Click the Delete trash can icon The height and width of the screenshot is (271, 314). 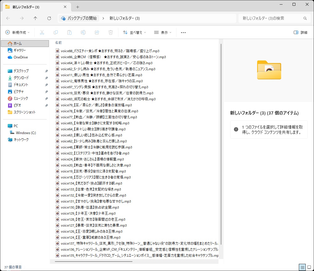point(111,32)
